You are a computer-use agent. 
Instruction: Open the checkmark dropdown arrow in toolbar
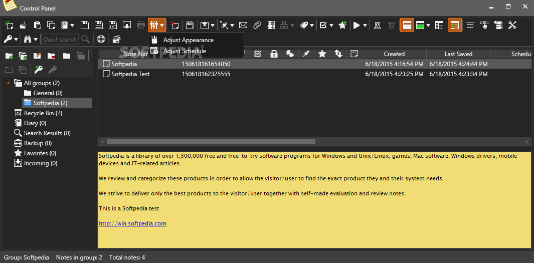pyautogui.click(x=331, y=25)
